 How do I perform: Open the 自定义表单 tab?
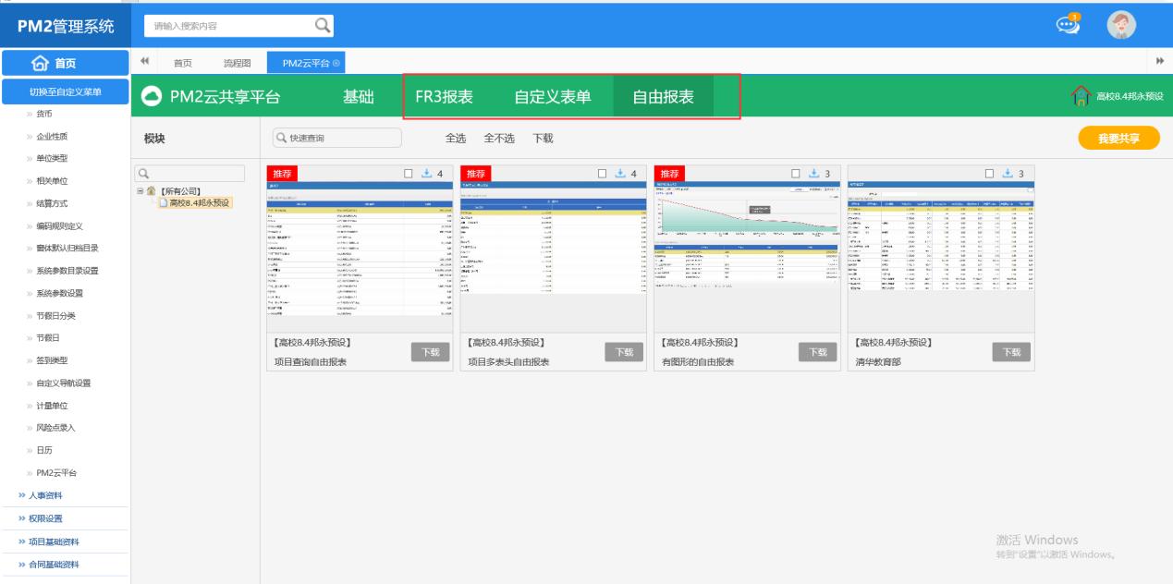pos(552,97)
